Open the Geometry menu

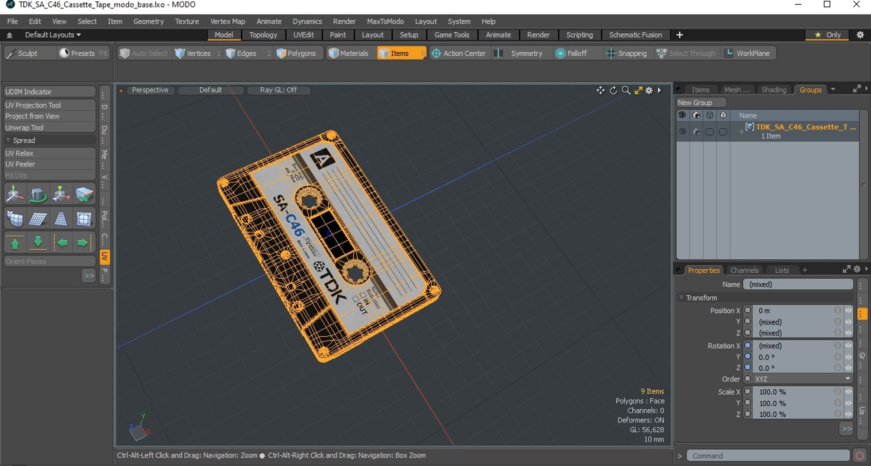[148, 21]
